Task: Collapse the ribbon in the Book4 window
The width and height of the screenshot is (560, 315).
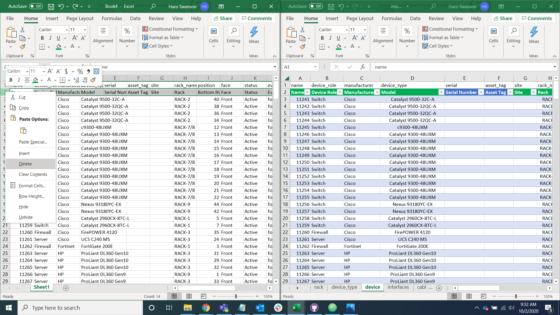Action: (275, 56)
